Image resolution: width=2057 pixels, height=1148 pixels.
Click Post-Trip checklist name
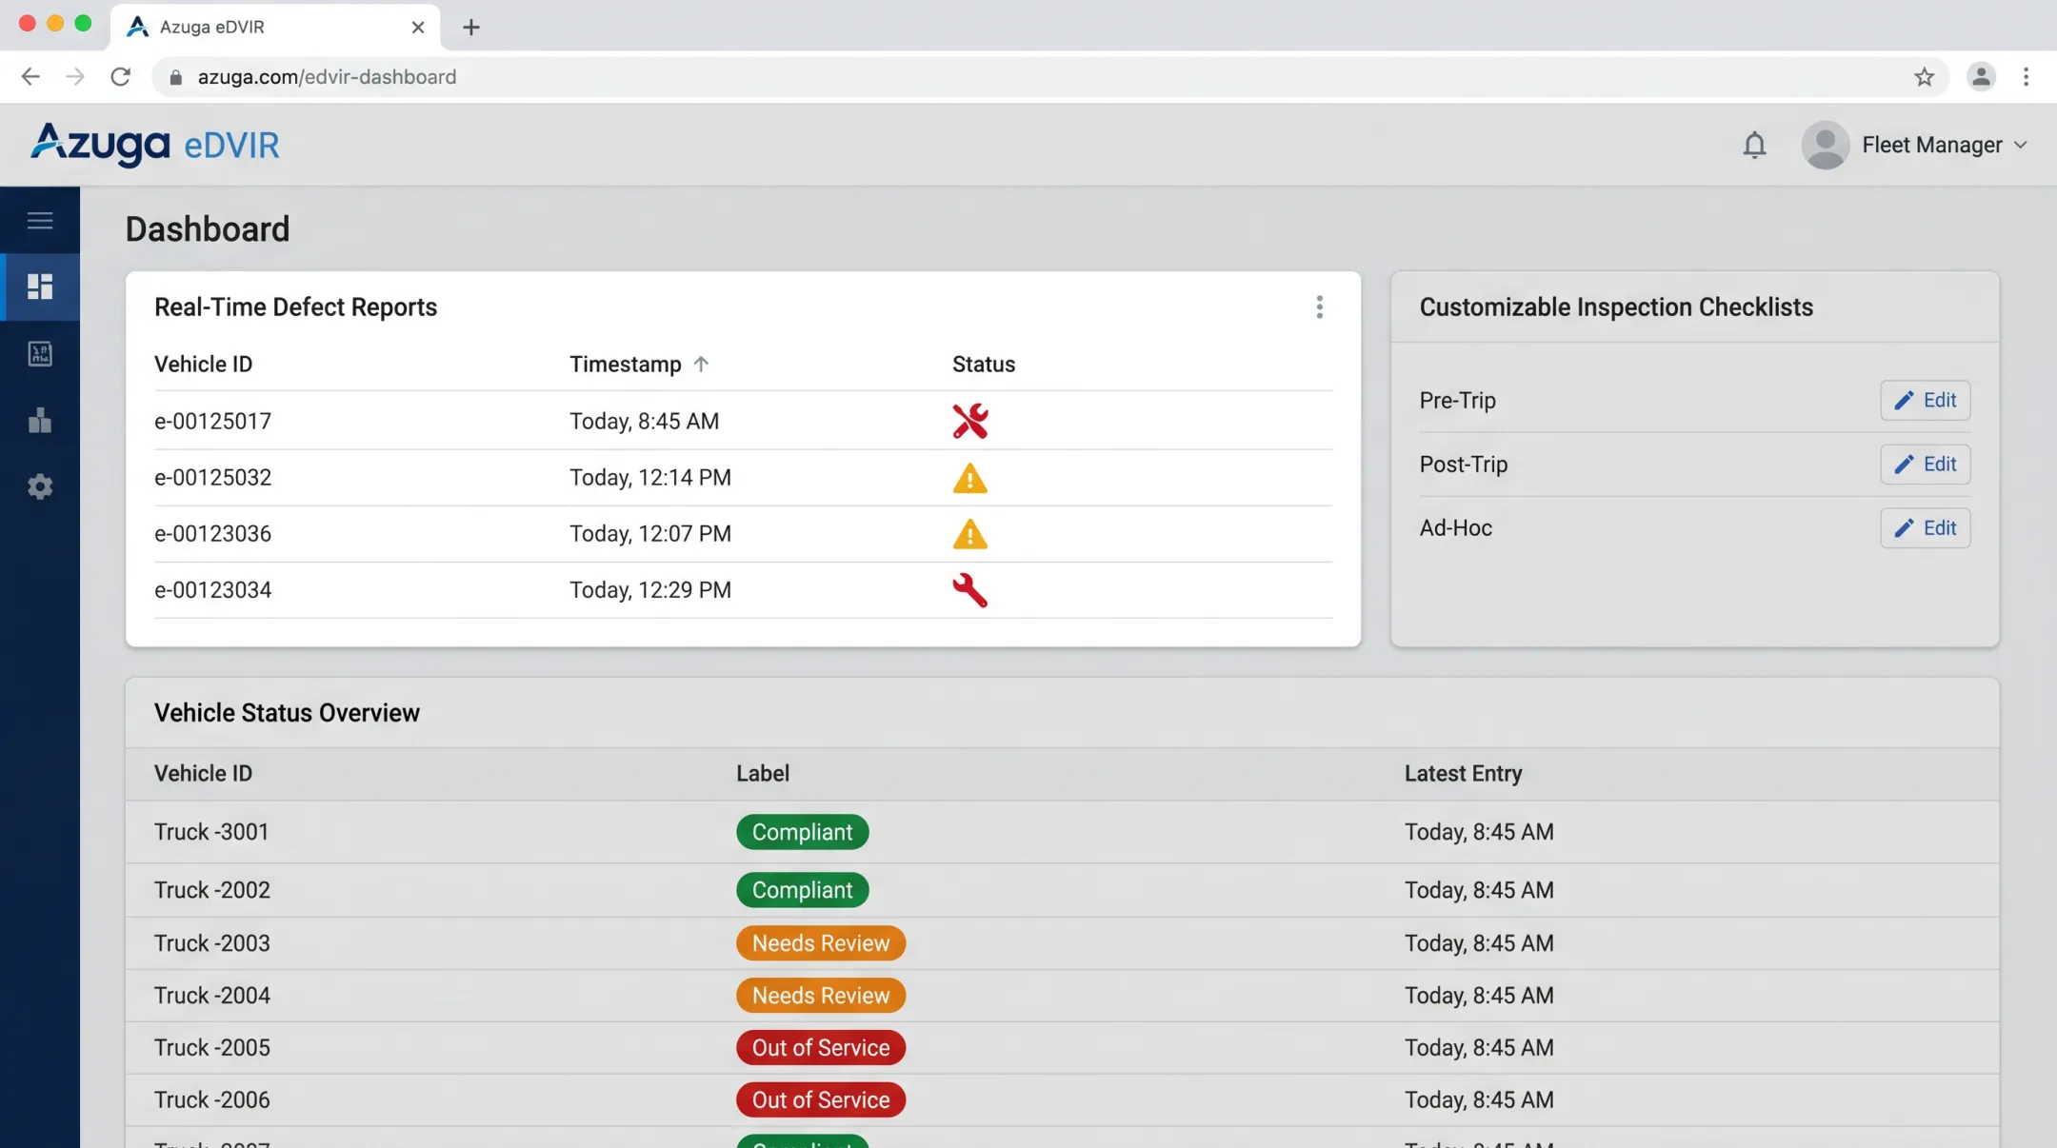(1463, 464)
